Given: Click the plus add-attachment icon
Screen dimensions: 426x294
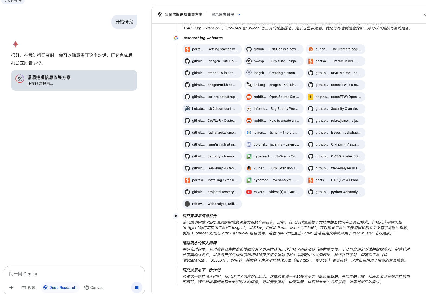Looking at the screenshot, I should coord(11,288).
